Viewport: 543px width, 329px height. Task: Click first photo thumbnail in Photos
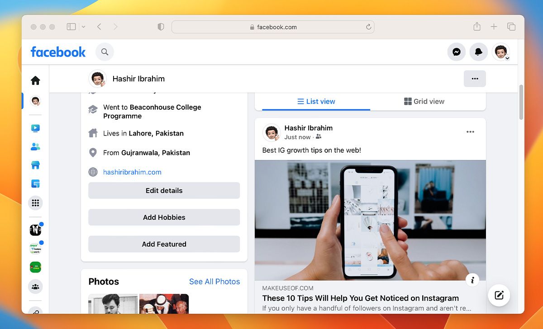113,304
